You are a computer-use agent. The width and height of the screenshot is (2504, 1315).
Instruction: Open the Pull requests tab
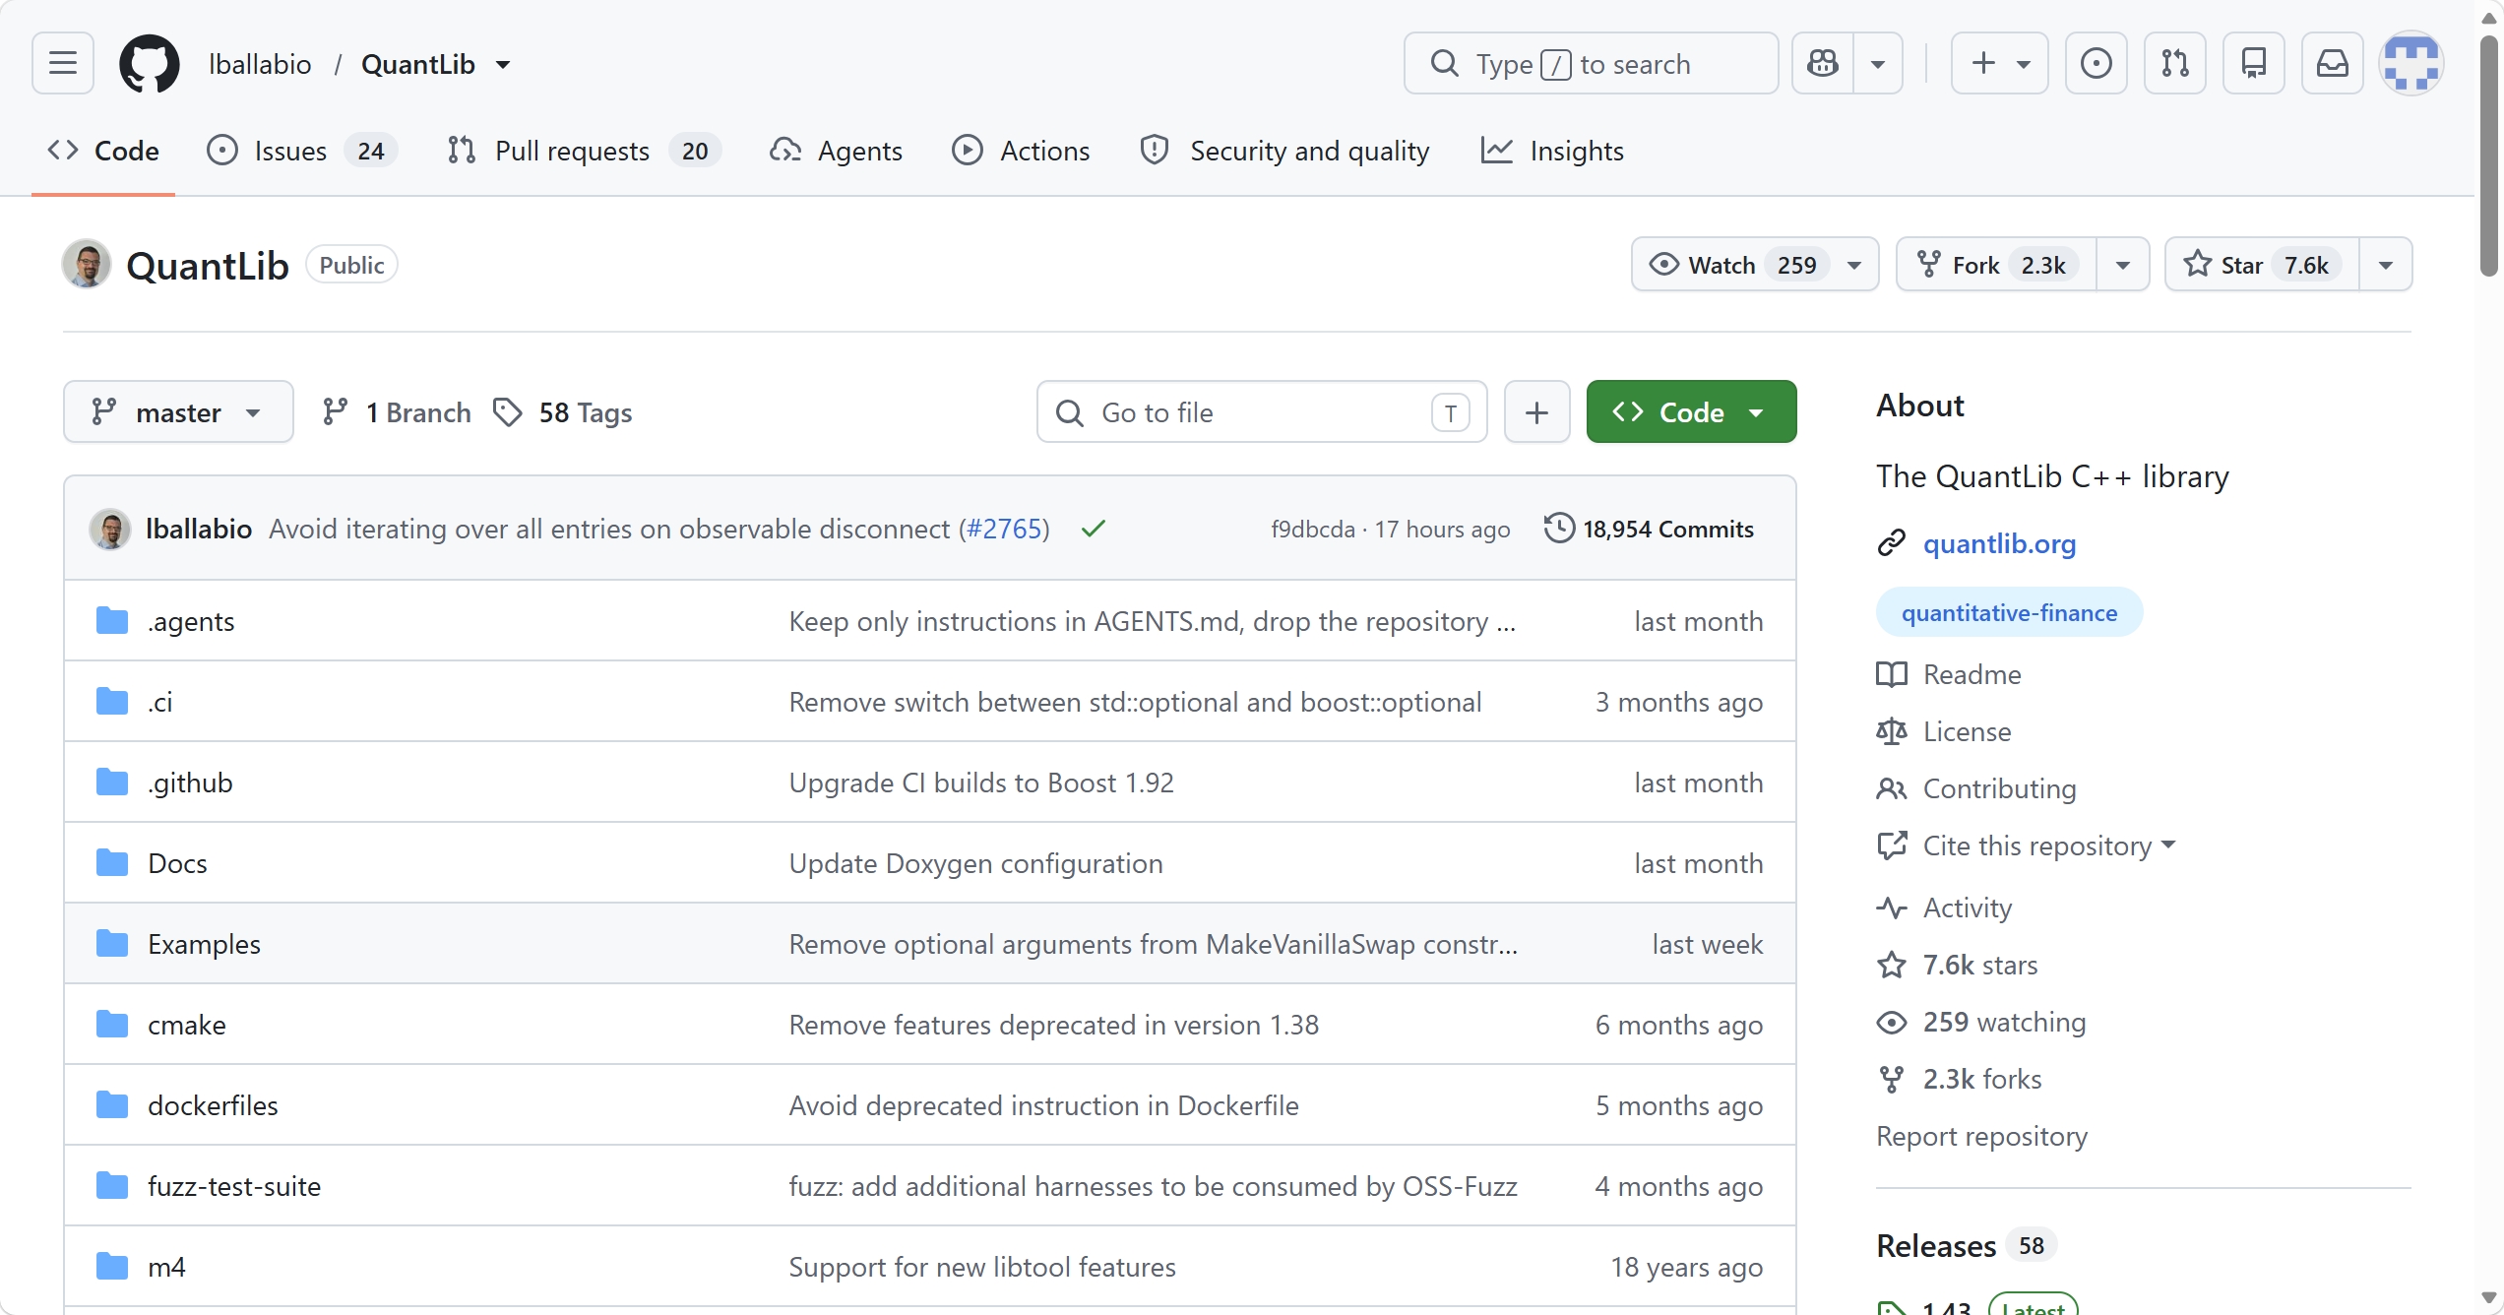pos(584,151)
